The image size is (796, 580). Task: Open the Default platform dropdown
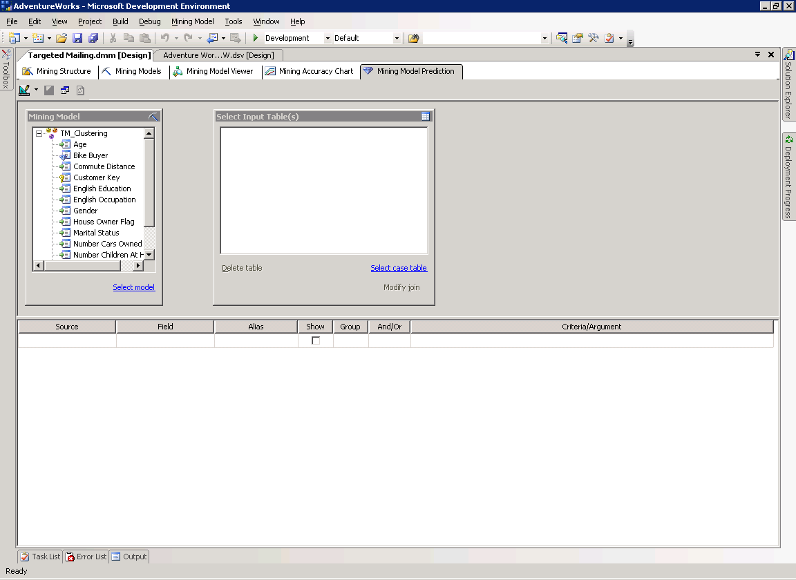pyautogui.click(x=397, y=38)
